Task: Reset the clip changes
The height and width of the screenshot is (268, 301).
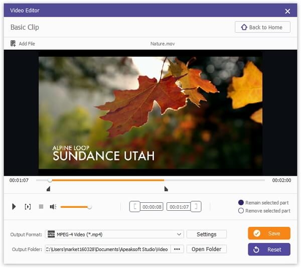Action: [269, 249]
